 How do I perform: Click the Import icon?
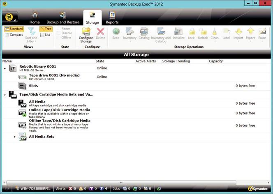(x=238, y=32)
